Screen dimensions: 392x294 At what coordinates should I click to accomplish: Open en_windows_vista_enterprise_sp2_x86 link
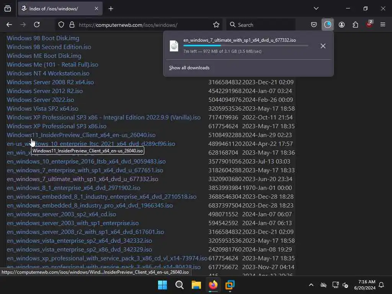tap(79, 250)
